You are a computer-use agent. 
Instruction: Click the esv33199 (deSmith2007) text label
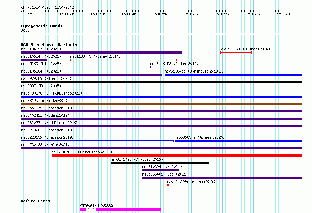pyautogui.click(x=44, y=101)
